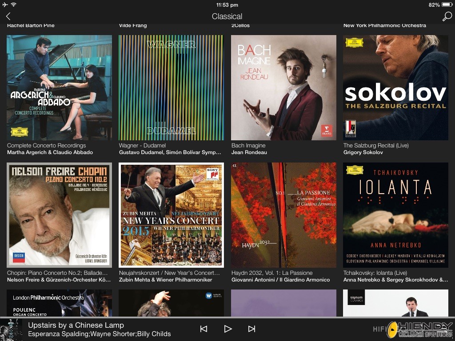Screen dimensions: 455x341
Task: Tap the Tchaikovsky Iolanta album cover
Action: click(x=395, y=215)
